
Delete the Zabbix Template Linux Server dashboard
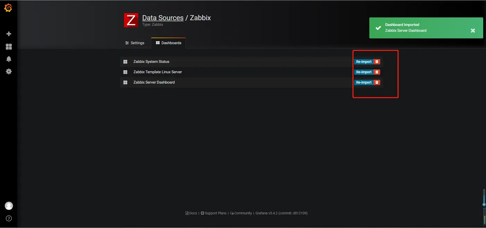(x=377, y=72)
